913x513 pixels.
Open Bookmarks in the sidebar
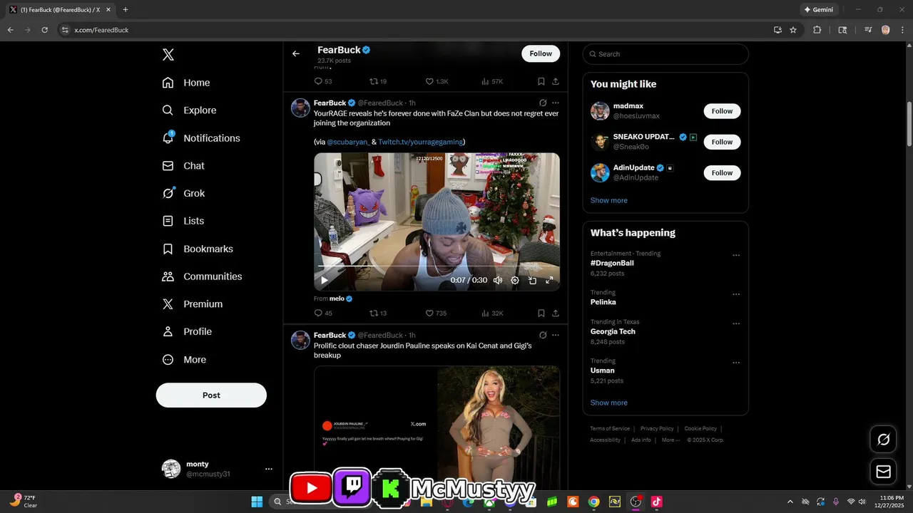(x=198, y=249)
